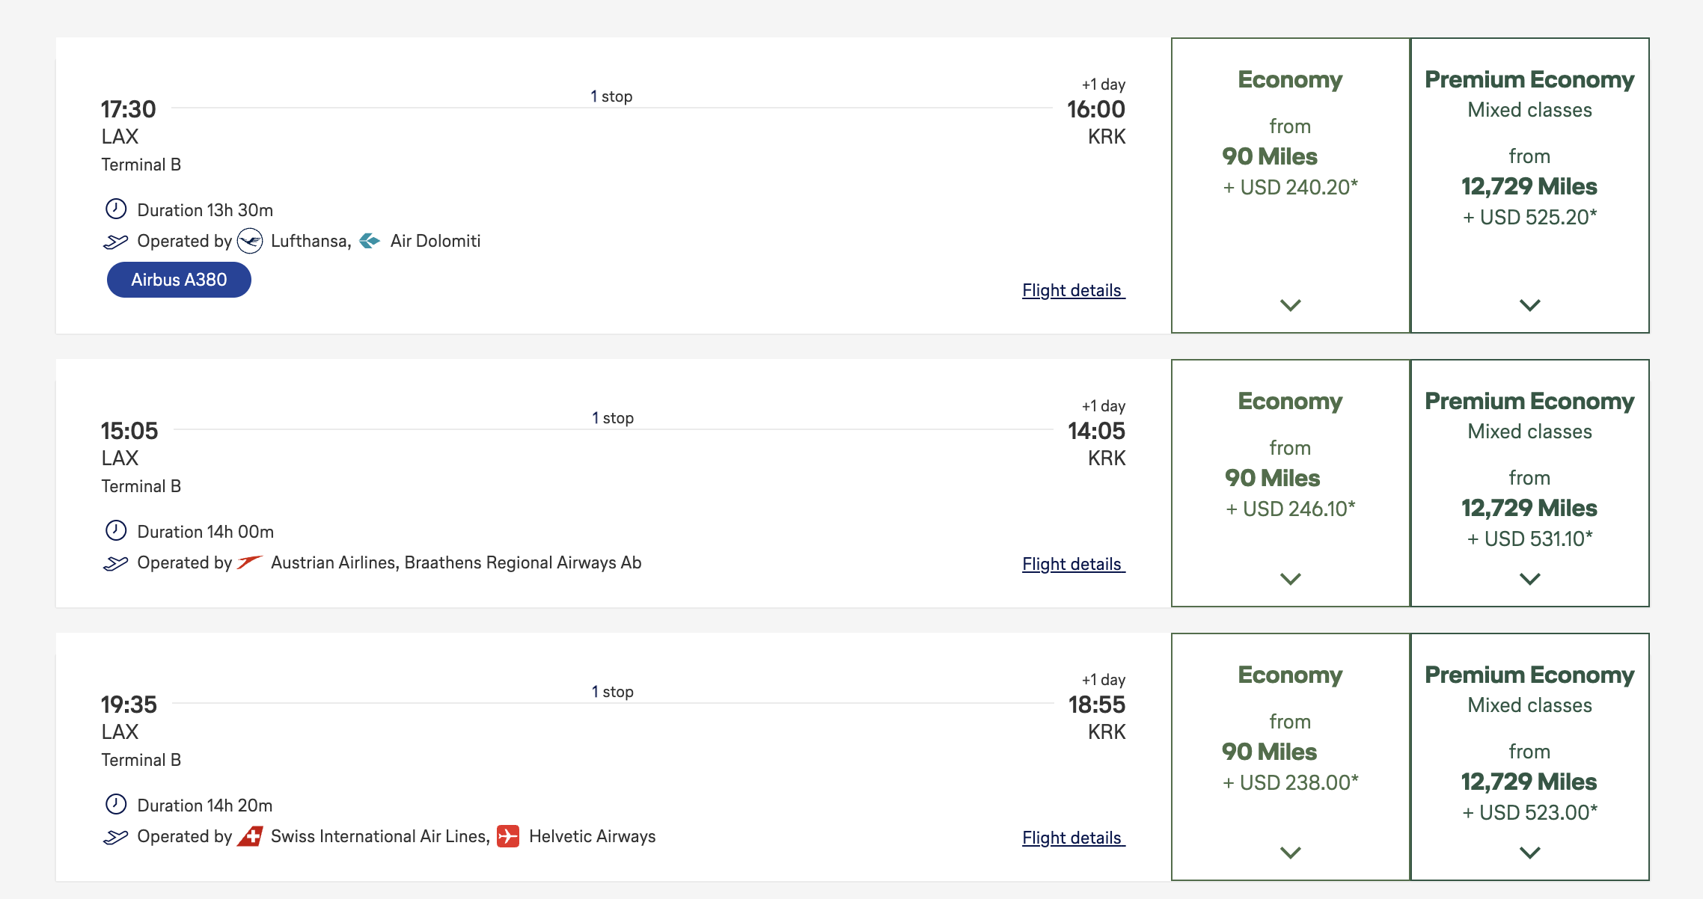
Task: Open Flight details for the 19:35 departure
Action: click(x=1073, y=838)
